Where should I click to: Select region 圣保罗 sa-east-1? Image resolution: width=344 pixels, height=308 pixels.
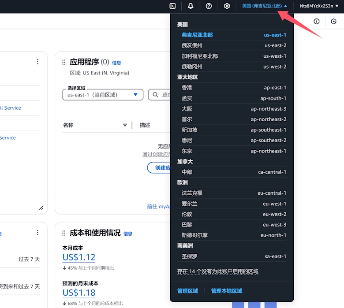click(232, 256)
